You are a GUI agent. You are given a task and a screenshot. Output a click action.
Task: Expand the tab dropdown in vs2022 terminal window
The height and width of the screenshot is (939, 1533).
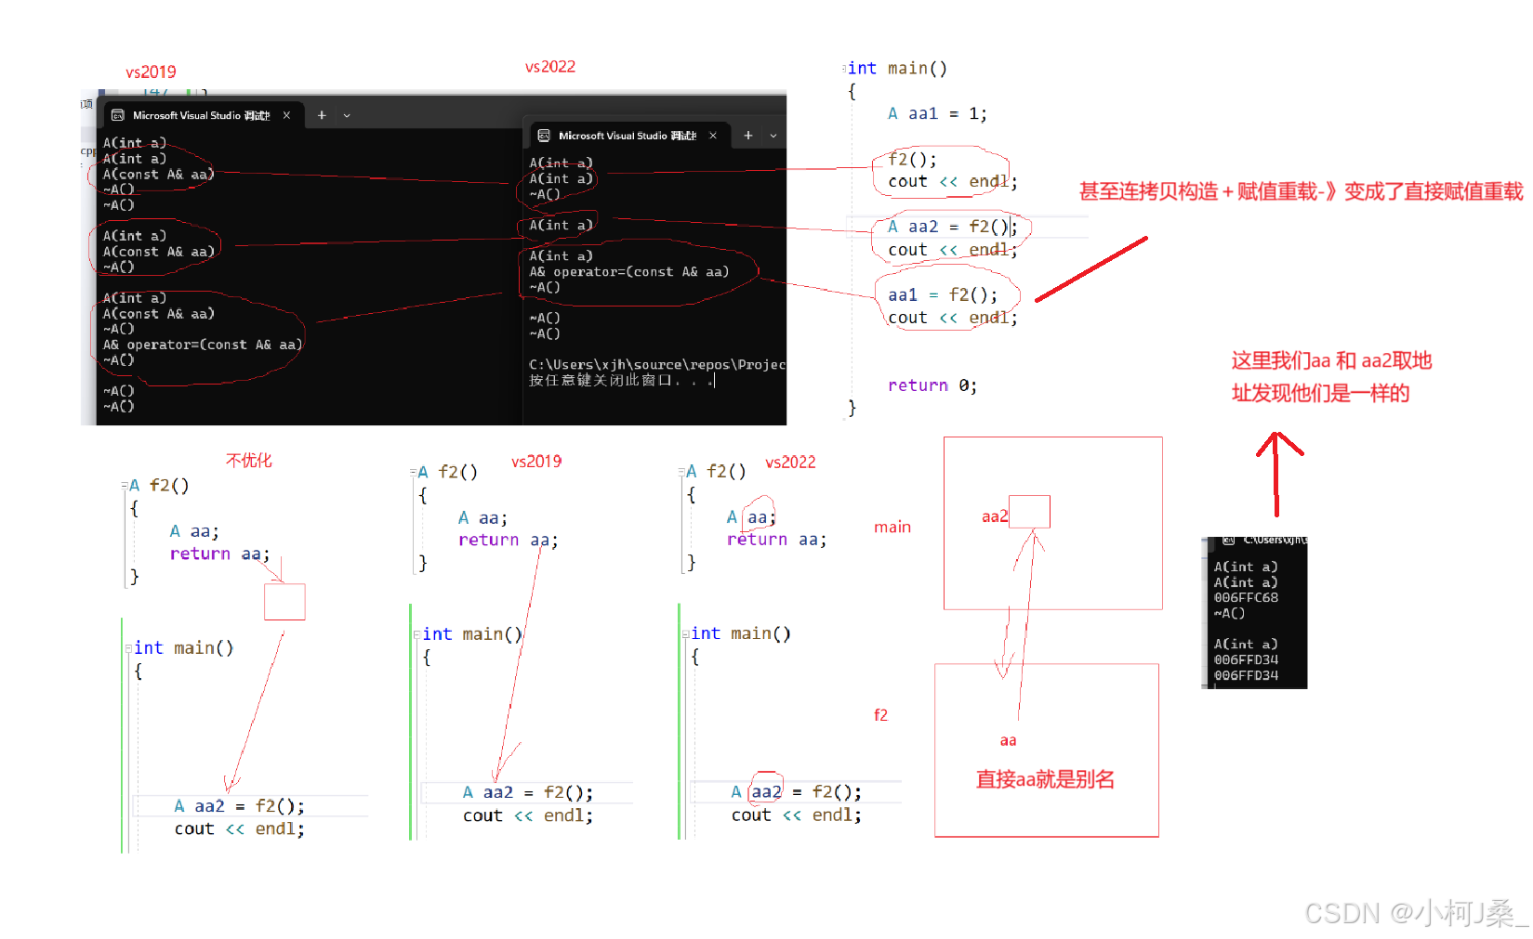pos(773,136)
